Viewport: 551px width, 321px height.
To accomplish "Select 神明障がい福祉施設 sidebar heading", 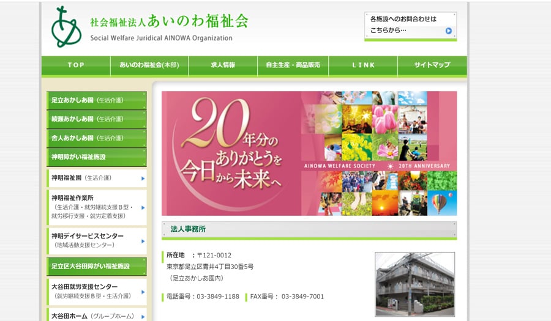I will tap(97, 157).
